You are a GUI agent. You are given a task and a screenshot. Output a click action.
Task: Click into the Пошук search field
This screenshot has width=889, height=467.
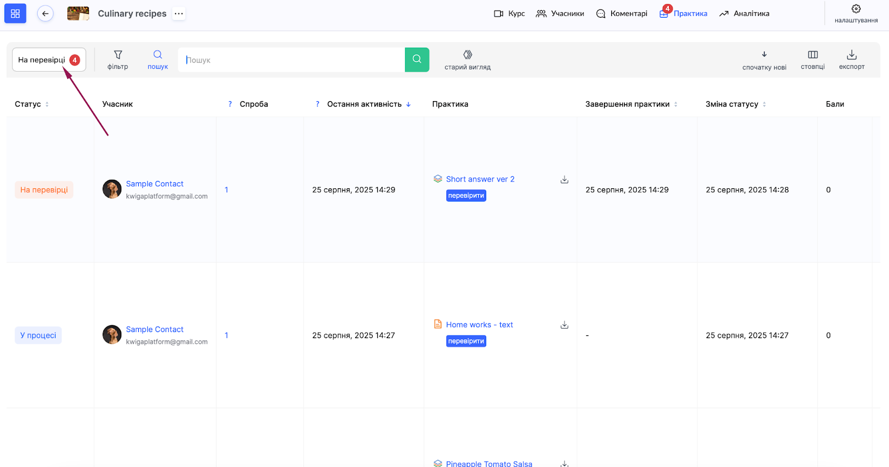click(292, 60)
